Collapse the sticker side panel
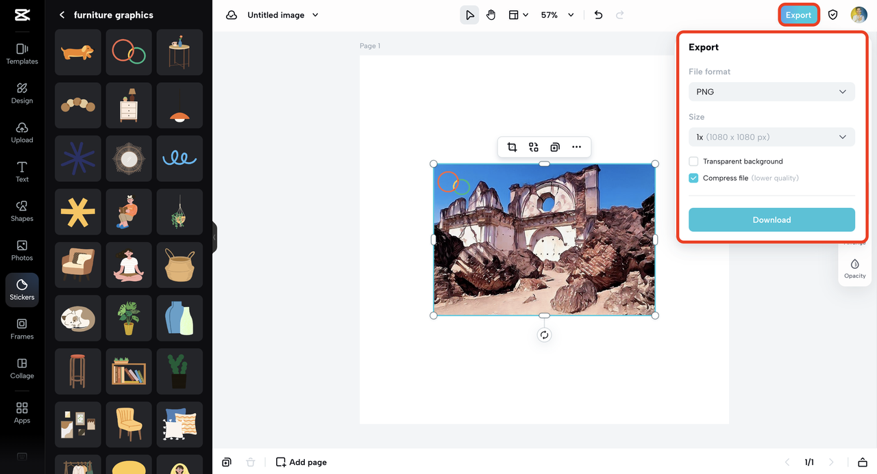This screenshot has width=877, height=474. [x=214, y=237]
